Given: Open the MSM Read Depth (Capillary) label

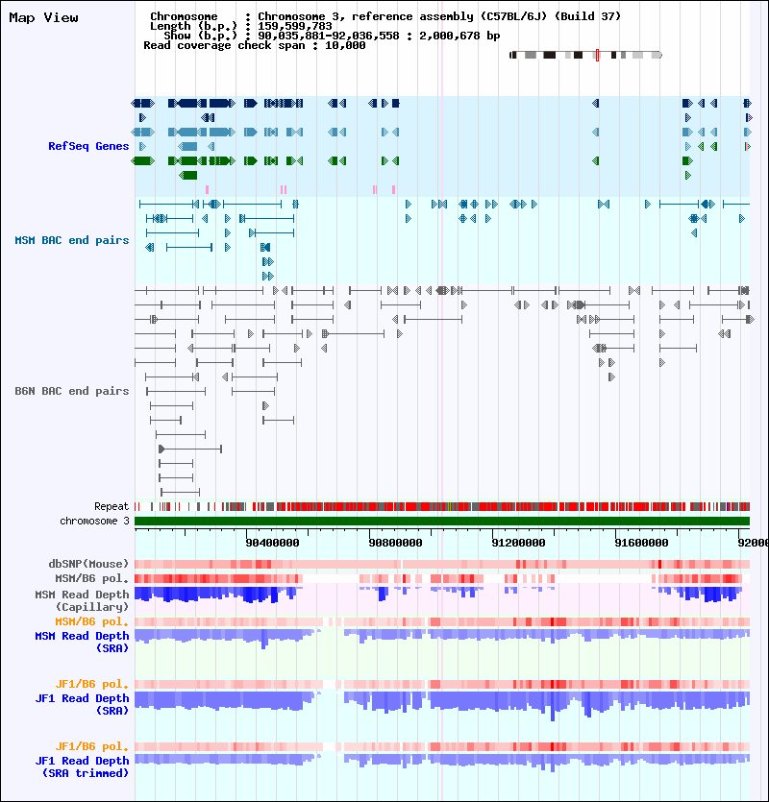Looking at the screenshot, I should [82, 600].
